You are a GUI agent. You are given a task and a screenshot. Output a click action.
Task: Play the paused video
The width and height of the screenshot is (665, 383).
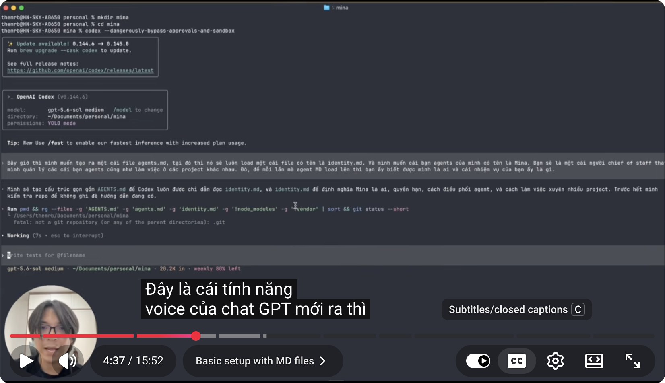coord(26,361)
